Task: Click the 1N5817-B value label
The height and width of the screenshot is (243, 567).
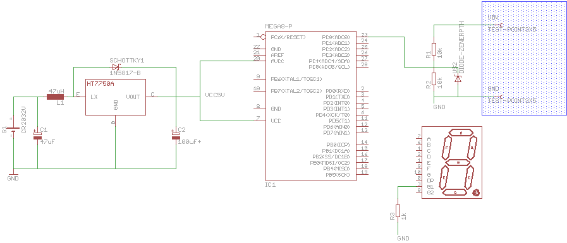Action: 125,73
